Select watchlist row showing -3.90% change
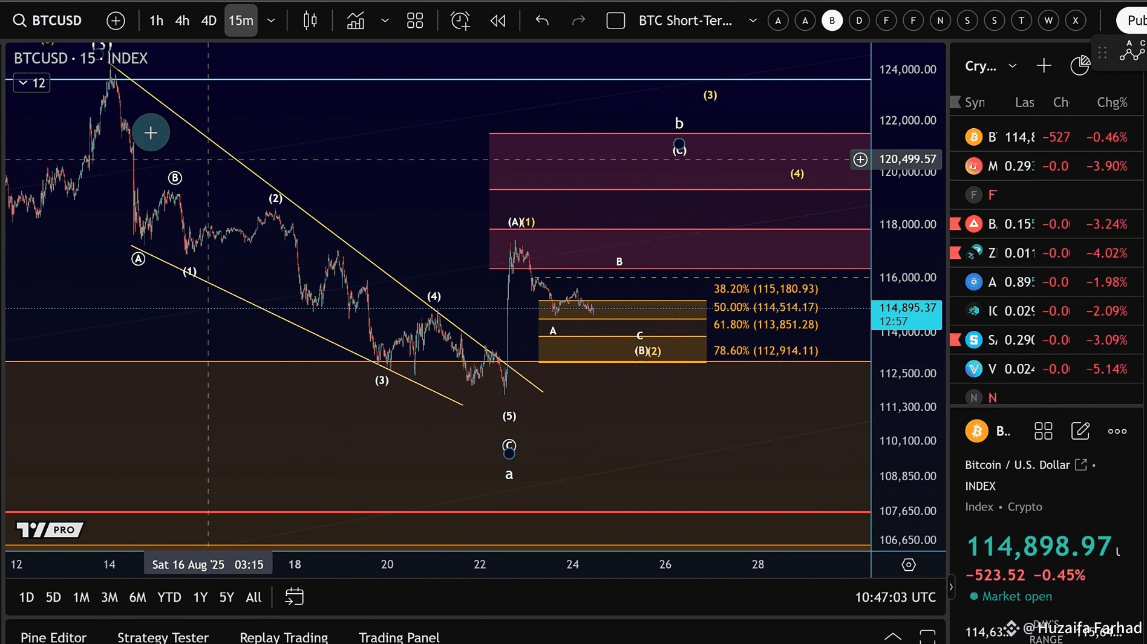Image resolution: width=1147 pixels, height=644 pixels. [x=1047, y=166]
